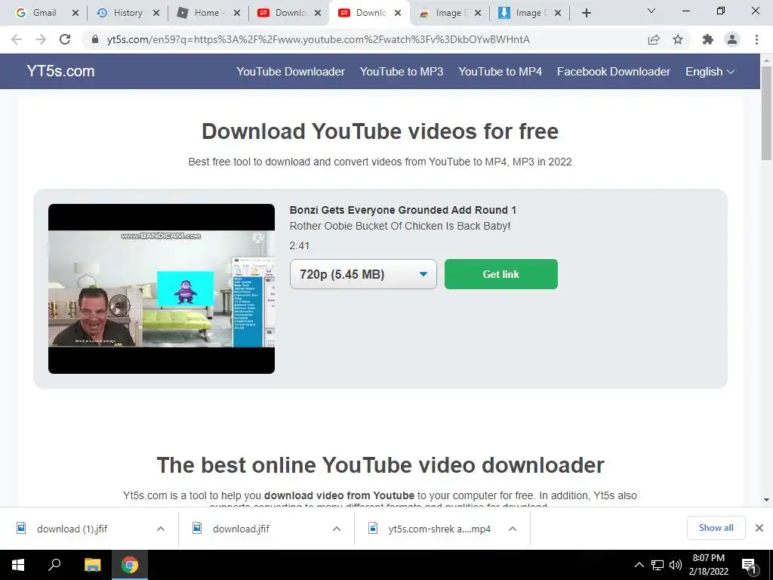Image resolution: width=773 pixels, height=580 pixels.
Task: Expand options for download.jfif
Action: 337,529
